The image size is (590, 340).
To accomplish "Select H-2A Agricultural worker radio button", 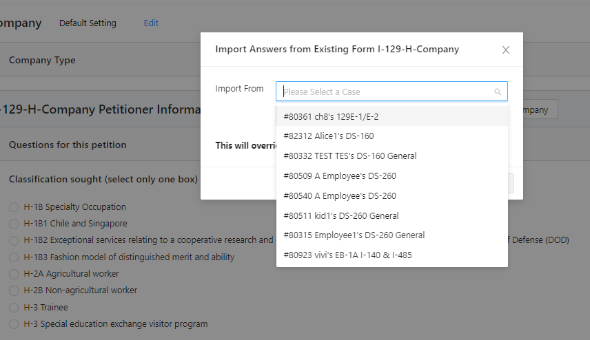I will tap(14, 274).
